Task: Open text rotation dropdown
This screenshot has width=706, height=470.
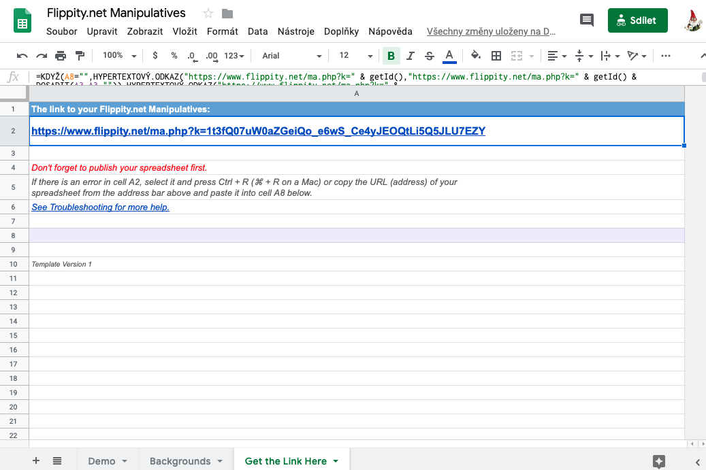Action: pyautogui.click(x=637, y=56)
